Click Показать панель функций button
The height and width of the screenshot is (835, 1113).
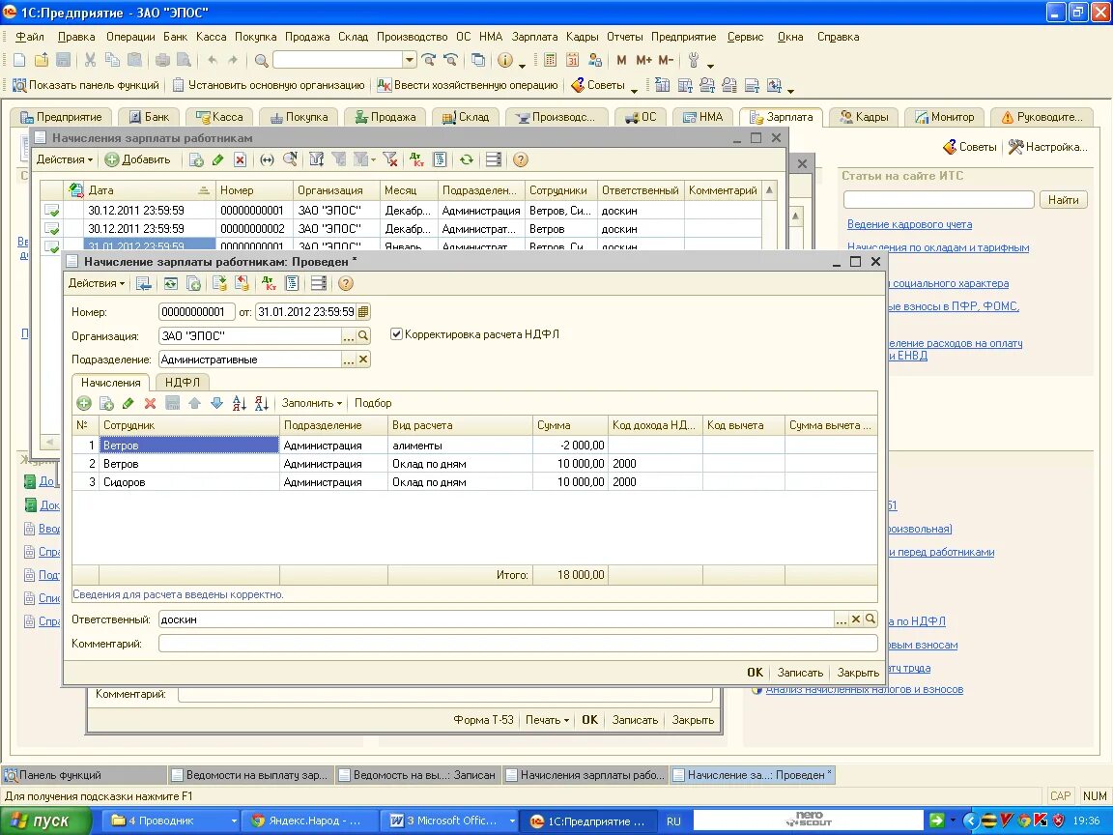(x=86, y=85)
